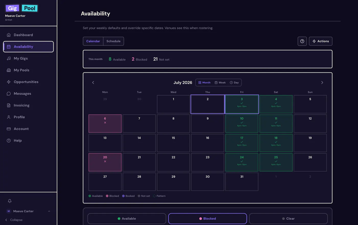Screen dimensions: 358x225
Task: Select July 26 on the calendar
Action: click(310, 162)
